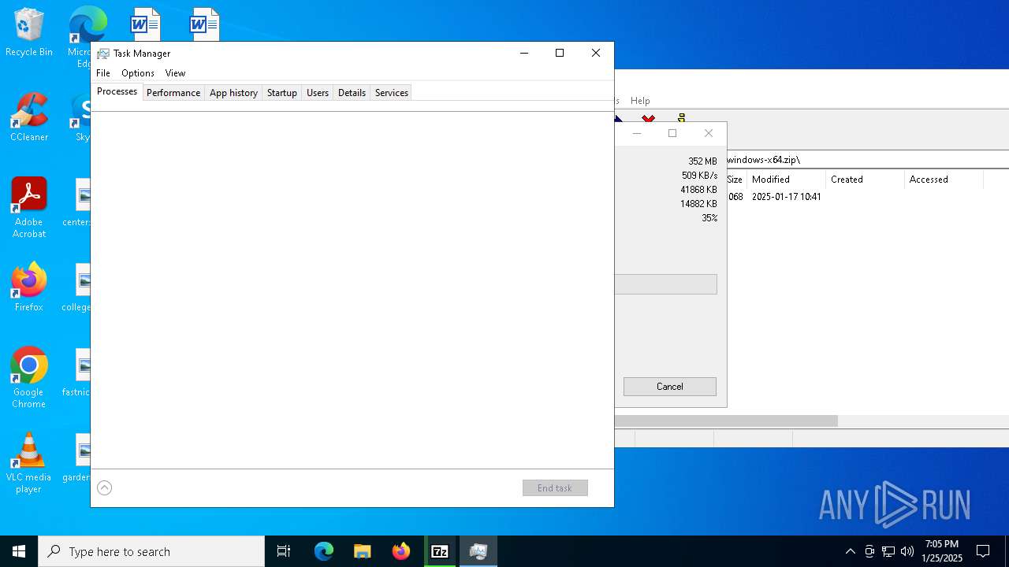This screenshot has height=567, width=1009.
Task: Open Microsoft Edge from the taskbar
Action: point(324,551)
